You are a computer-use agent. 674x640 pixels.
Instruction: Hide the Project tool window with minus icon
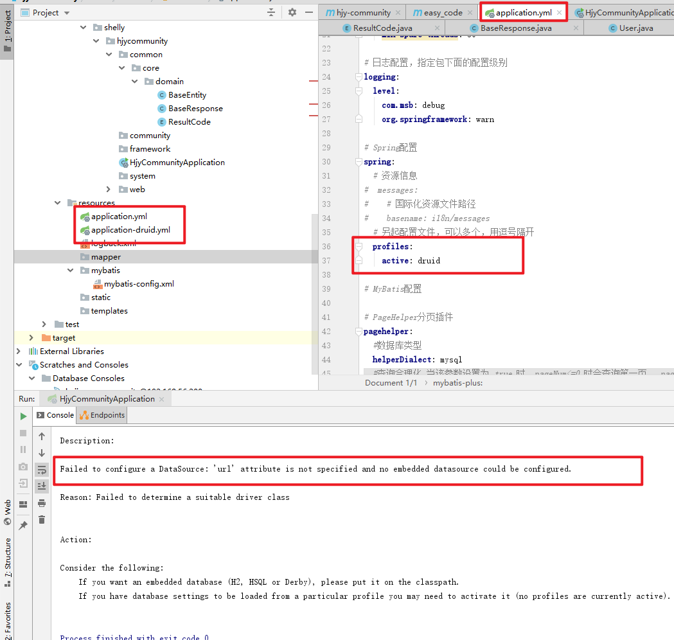(x=309, y=12)
